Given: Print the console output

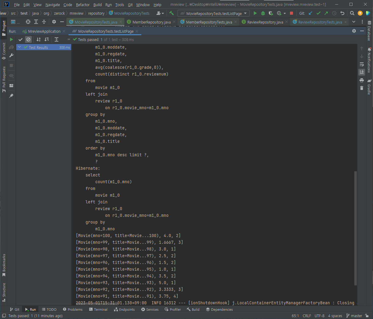Looking at the screenshot, I should 362,80.
